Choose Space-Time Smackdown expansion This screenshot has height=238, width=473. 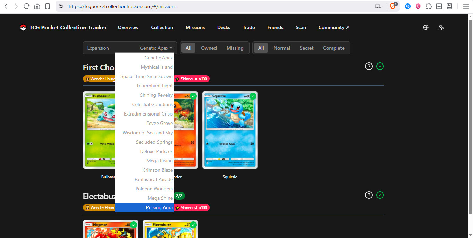point(144,76)
